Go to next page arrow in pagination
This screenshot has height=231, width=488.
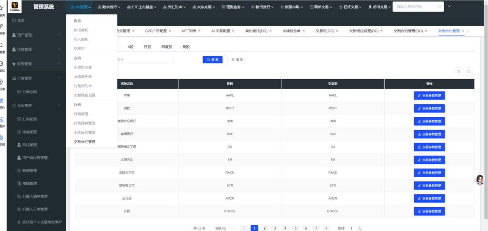pos(326,228)
